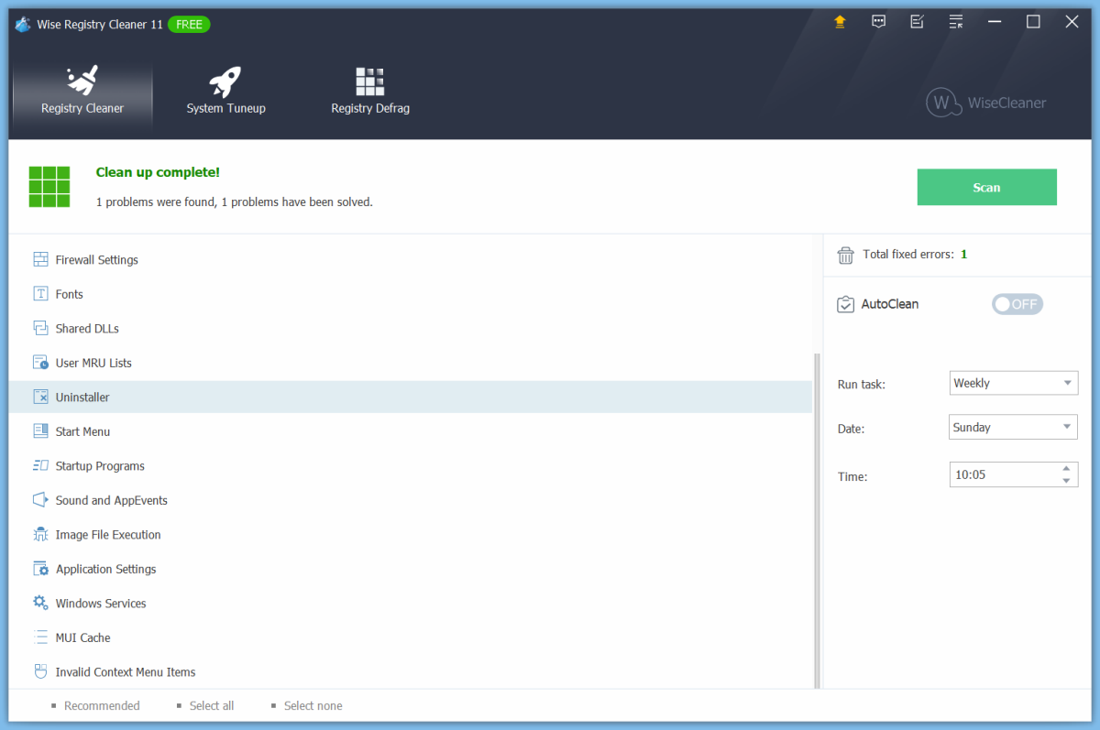Open the Registry Cleaner tab icon
The image size is (1100, 730).
tap(82, 82)
